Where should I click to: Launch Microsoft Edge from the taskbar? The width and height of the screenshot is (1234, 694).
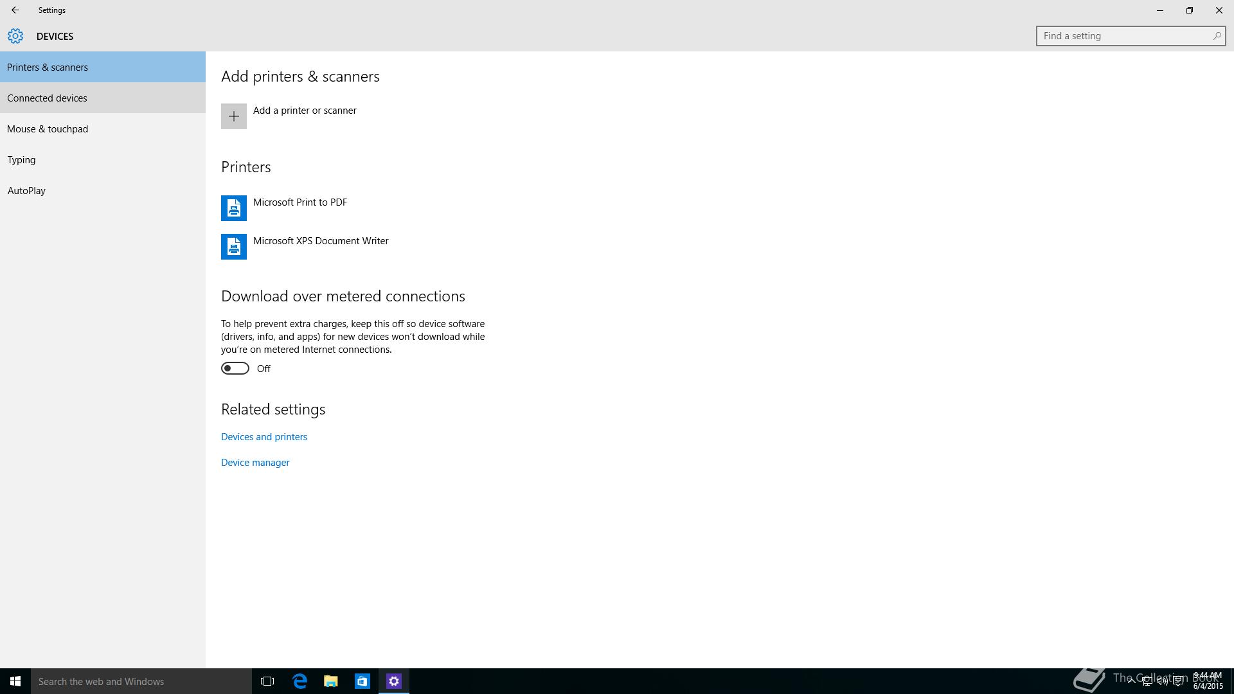(x=300, y=681)
